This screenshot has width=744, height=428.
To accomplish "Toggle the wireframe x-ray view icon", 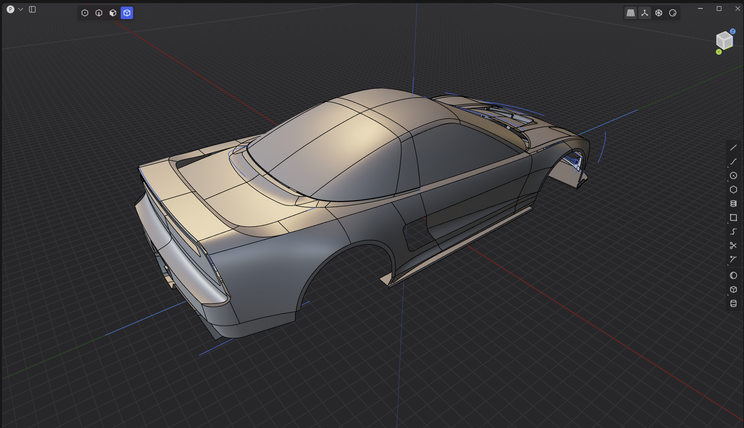I will [659, 13].
